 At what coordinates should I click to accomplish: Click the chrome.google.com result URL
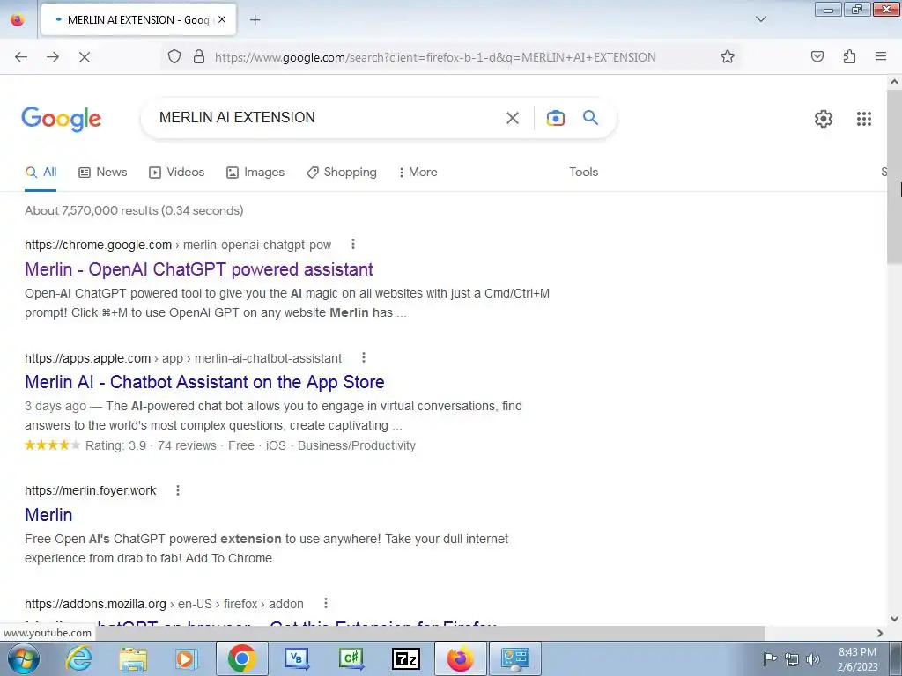[x=178, y=245]
